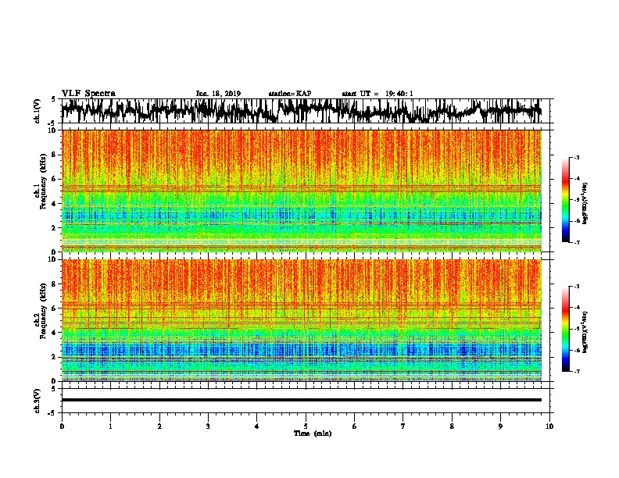Screen dimensions: 619x478
Task: Click the time axis tick label "3"
Action: click(x=208, y=426)
